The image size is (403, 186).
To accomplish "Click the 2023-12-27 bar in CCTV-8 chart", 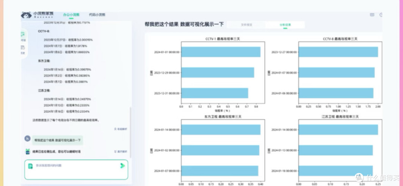I will tap(338, 52).
